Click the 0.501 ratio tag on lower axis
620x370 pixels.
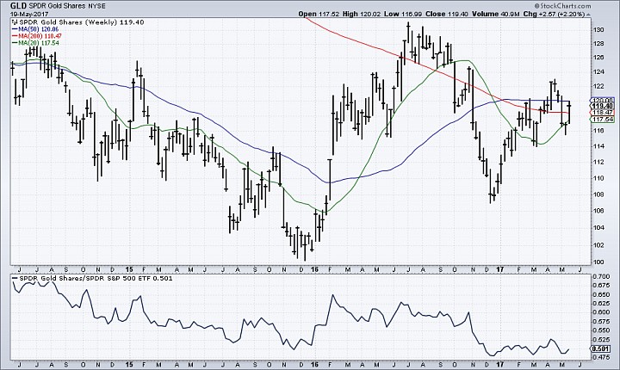pyautogui.click(x=601, y=349)
